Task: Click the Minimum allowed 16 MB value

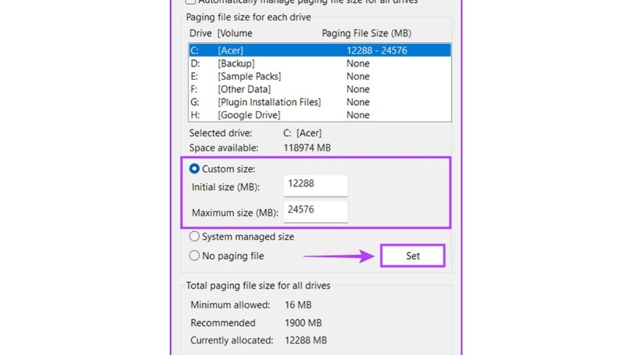Action: point(298,305)
